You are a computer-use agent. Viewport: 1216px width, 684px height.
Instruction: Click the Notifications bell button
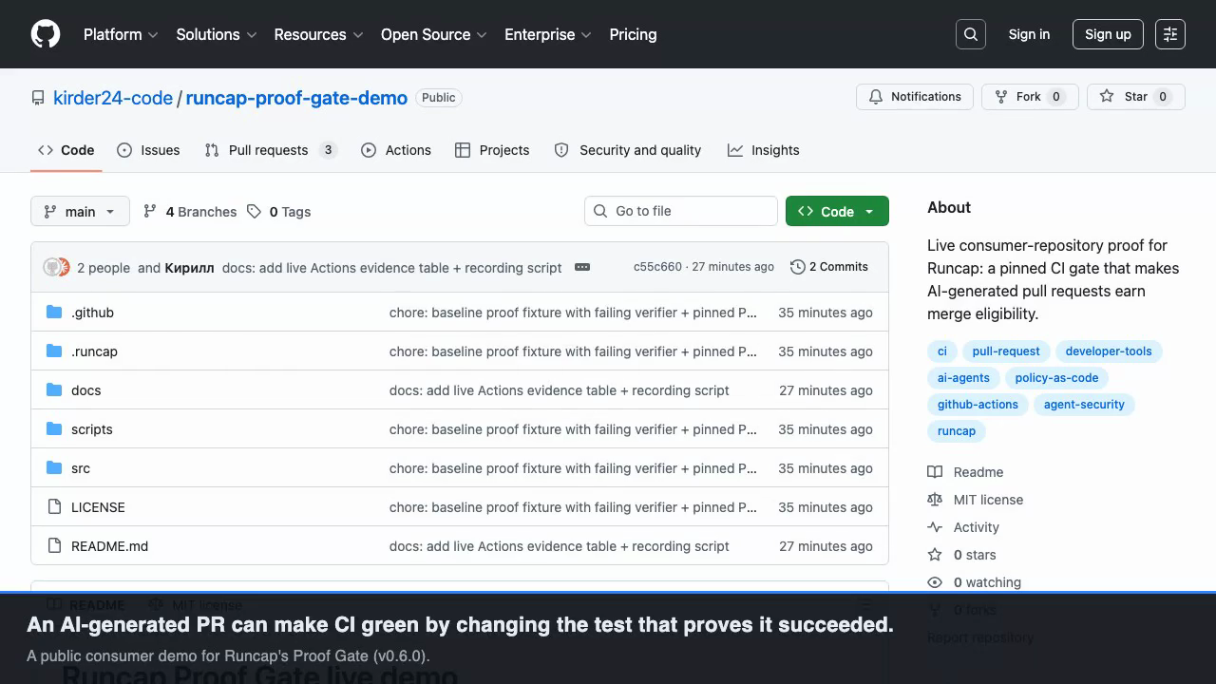[917, 97]
